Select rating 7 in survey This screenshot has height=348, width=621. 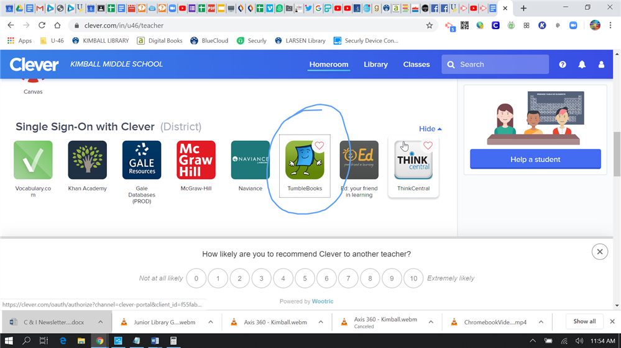click(348, 278)
